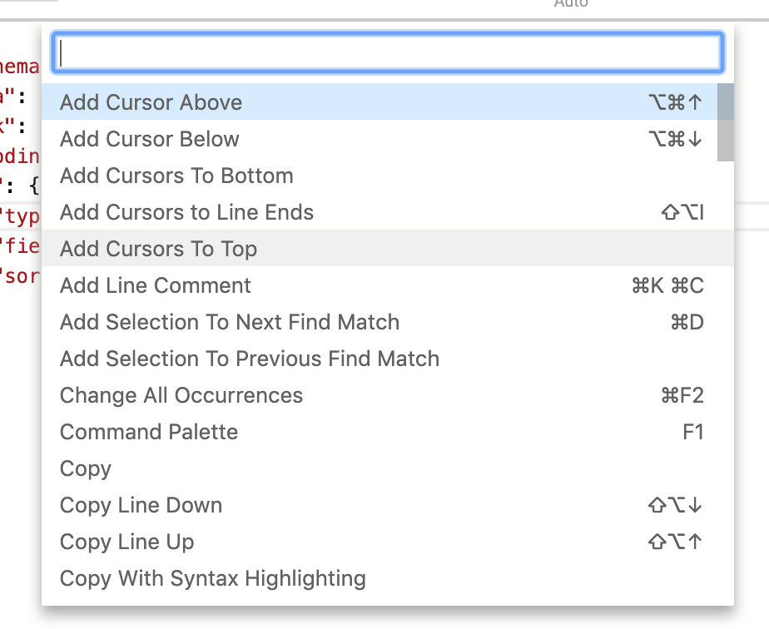Image resolution: width=769 pixels, height=629 pixels.
Task: Select the Add Cursor Below command
Action: coord(149,139)
